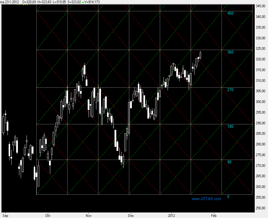Click the high price H=323,83 readout
268x218 pixels.
tap(47, 2)
